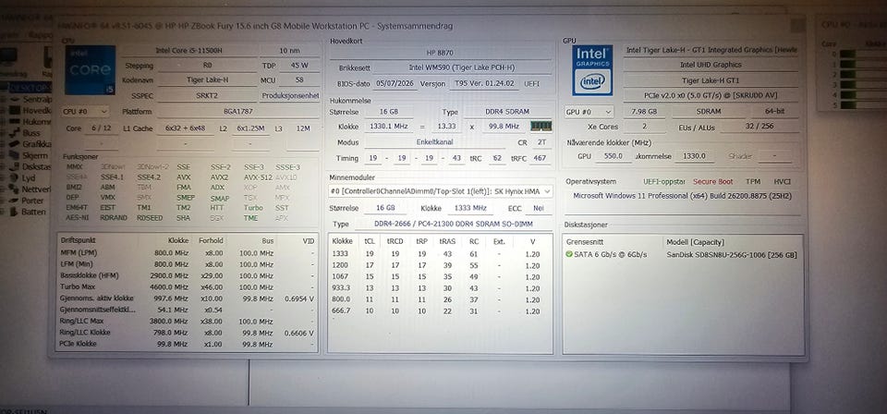This screenshot has height=414, width=887.
Task: Click the green check icon next to SATA 6 Gb/s
Action: [568, 254]
